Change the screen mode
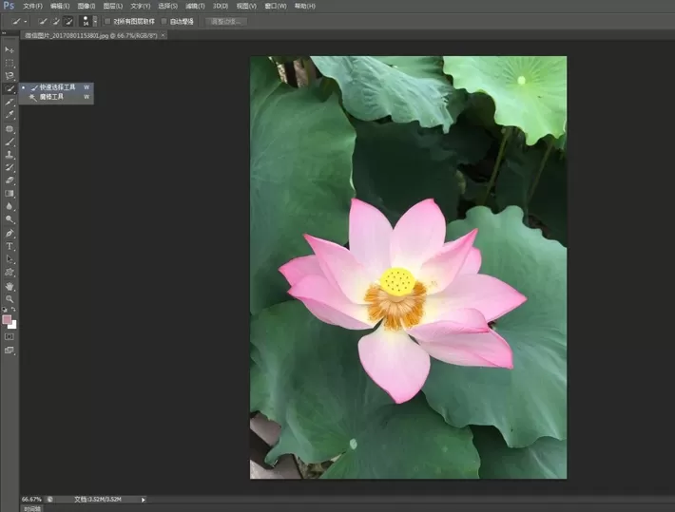Screen dimensions: 675x512 click(10, 351)
